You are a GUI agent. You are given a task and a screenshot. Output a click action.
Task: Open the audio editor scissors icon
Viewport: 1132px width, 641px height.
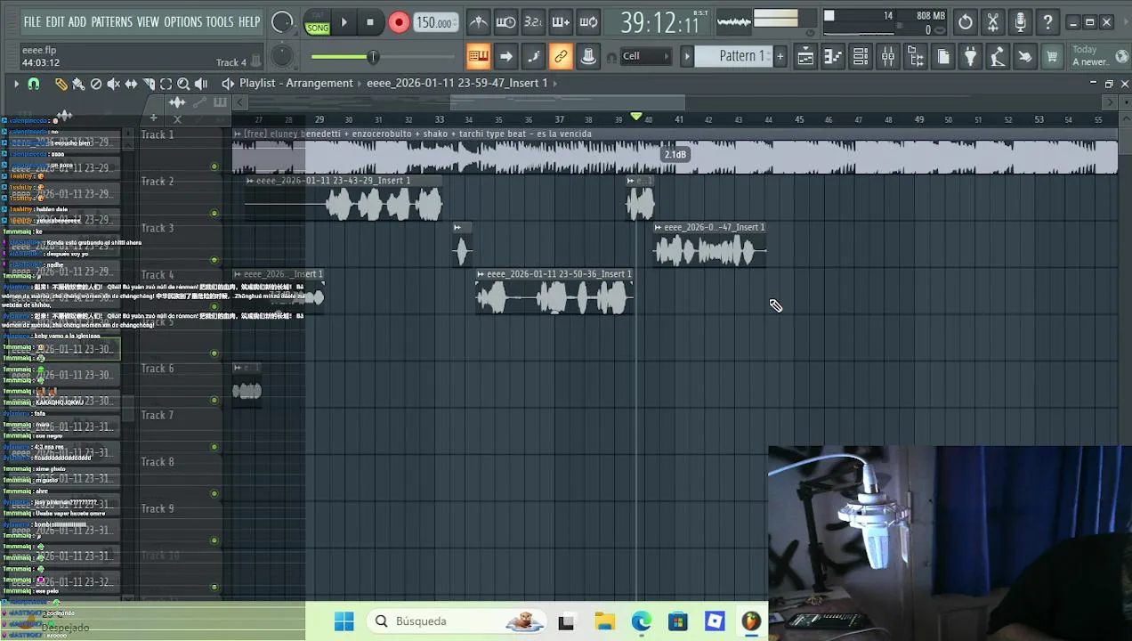pos(993,22)
